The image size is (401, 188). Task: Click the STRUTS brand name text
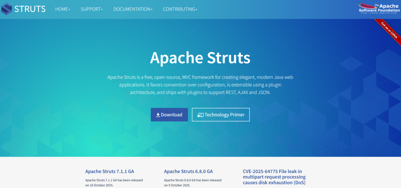(x=30, y=9)
